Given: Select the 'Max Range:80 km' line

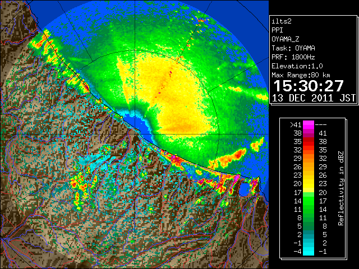Looking at the screenshot, I should tap(301, 75).
